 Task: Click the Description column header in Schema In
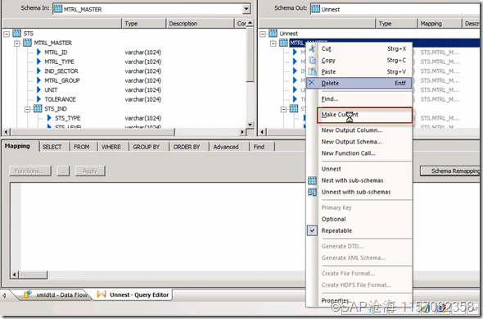click(x=201, y=24)
